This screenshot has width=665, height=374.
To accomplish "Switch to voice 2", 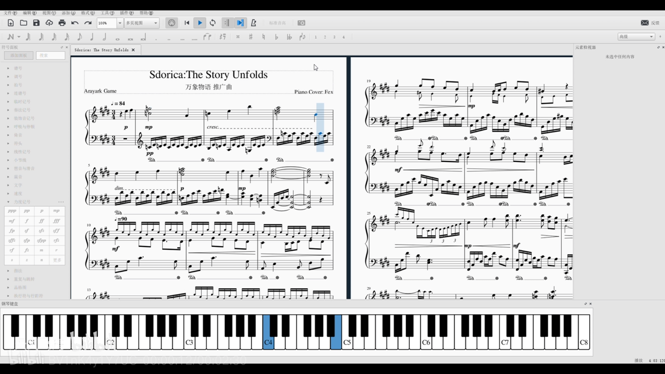I will tap(325, 37).
